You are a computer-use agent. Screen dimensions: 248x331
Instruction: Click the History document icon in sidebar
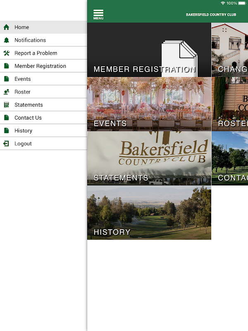tap(7, 131)
